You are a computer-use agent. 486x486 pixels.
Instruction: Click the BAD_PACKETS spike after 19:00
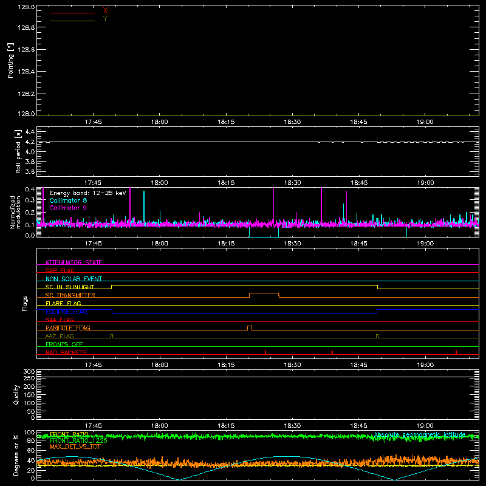(x=456, y=352)
